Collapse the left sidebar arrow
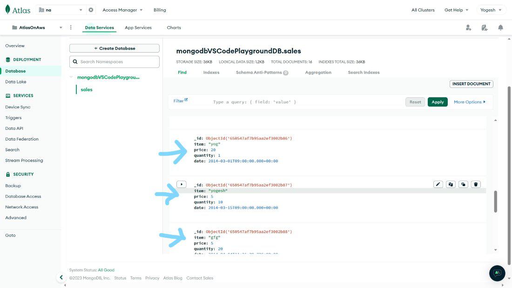 click(61, 278)
